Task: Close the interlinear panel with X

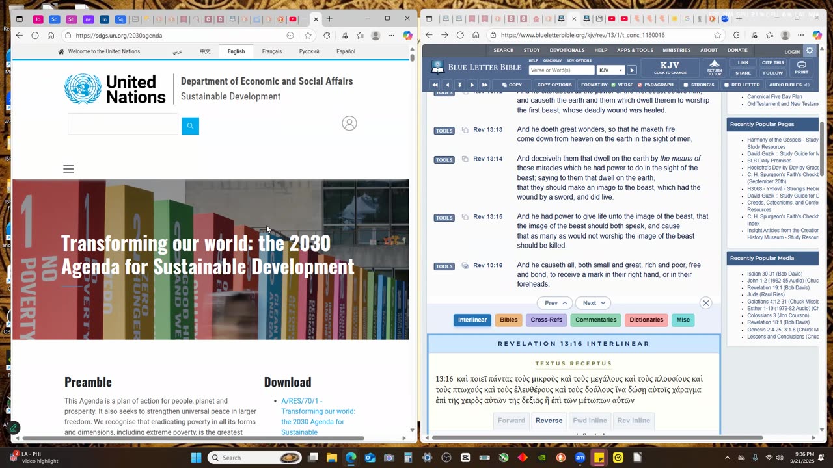Action: [x=705, y=303]
